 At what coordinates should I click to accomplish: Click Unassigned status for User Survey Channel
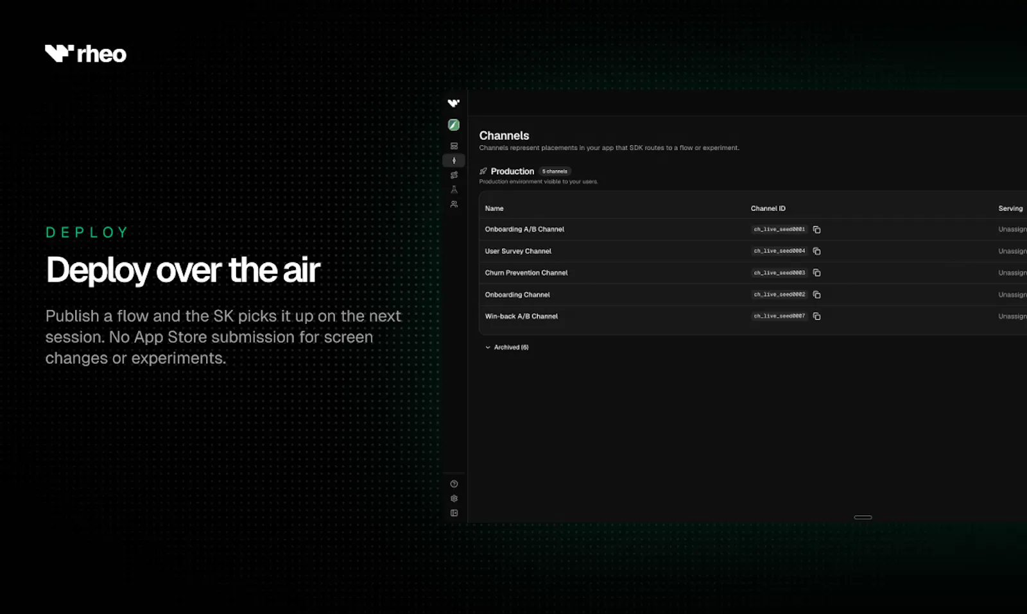point(1013,252)
